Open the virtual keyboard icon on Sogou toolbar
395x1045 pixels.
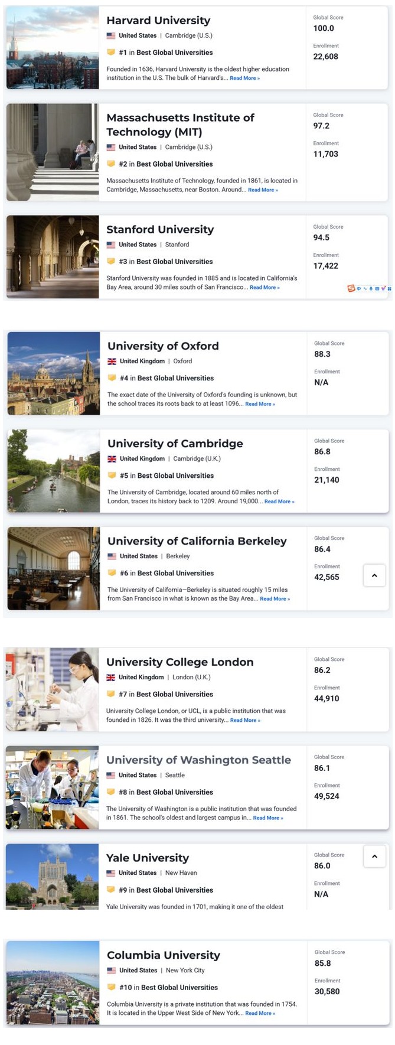pyautogui.click(x=377, y=288)
